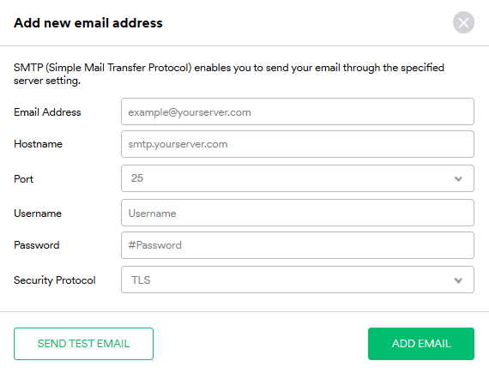Click the dialog title Add new email address
Image resolution: width=489 pixels, height=373 pixels.
(x=88, y=23)
